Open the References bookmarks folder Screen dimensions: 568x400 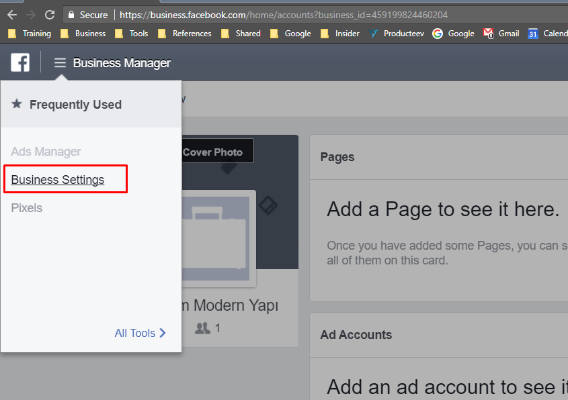pyautogui.click(x=184, y=34)
